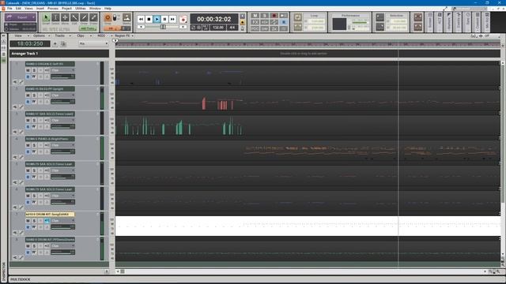This screenshot has width=506, height=284.
Task: Start playback with Play button
Action: pyautogui.click(x=157, y=19)
